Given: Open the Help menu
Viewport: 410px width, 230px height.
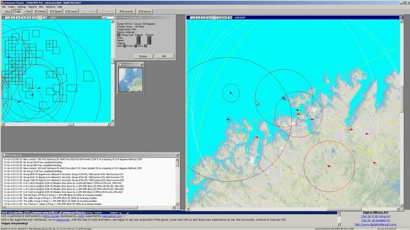Looking at the screenshot, I should tap(60, 7).
